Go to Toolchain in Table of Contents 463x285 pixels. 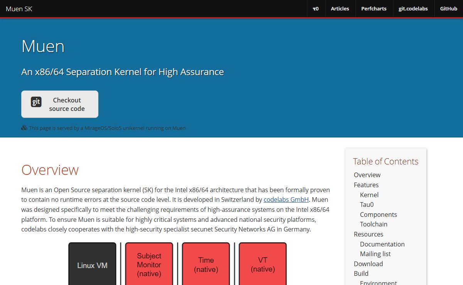pos(373,224)
